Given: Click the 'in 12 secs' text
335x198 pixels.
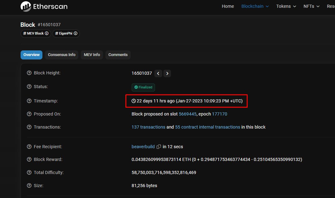Looking at the screenshot, I should 173,147.
